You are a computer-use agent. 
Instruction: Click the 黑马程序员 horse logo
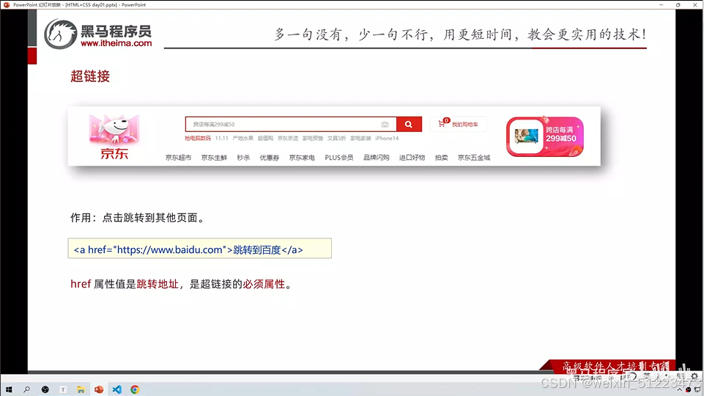coord(61,34)
